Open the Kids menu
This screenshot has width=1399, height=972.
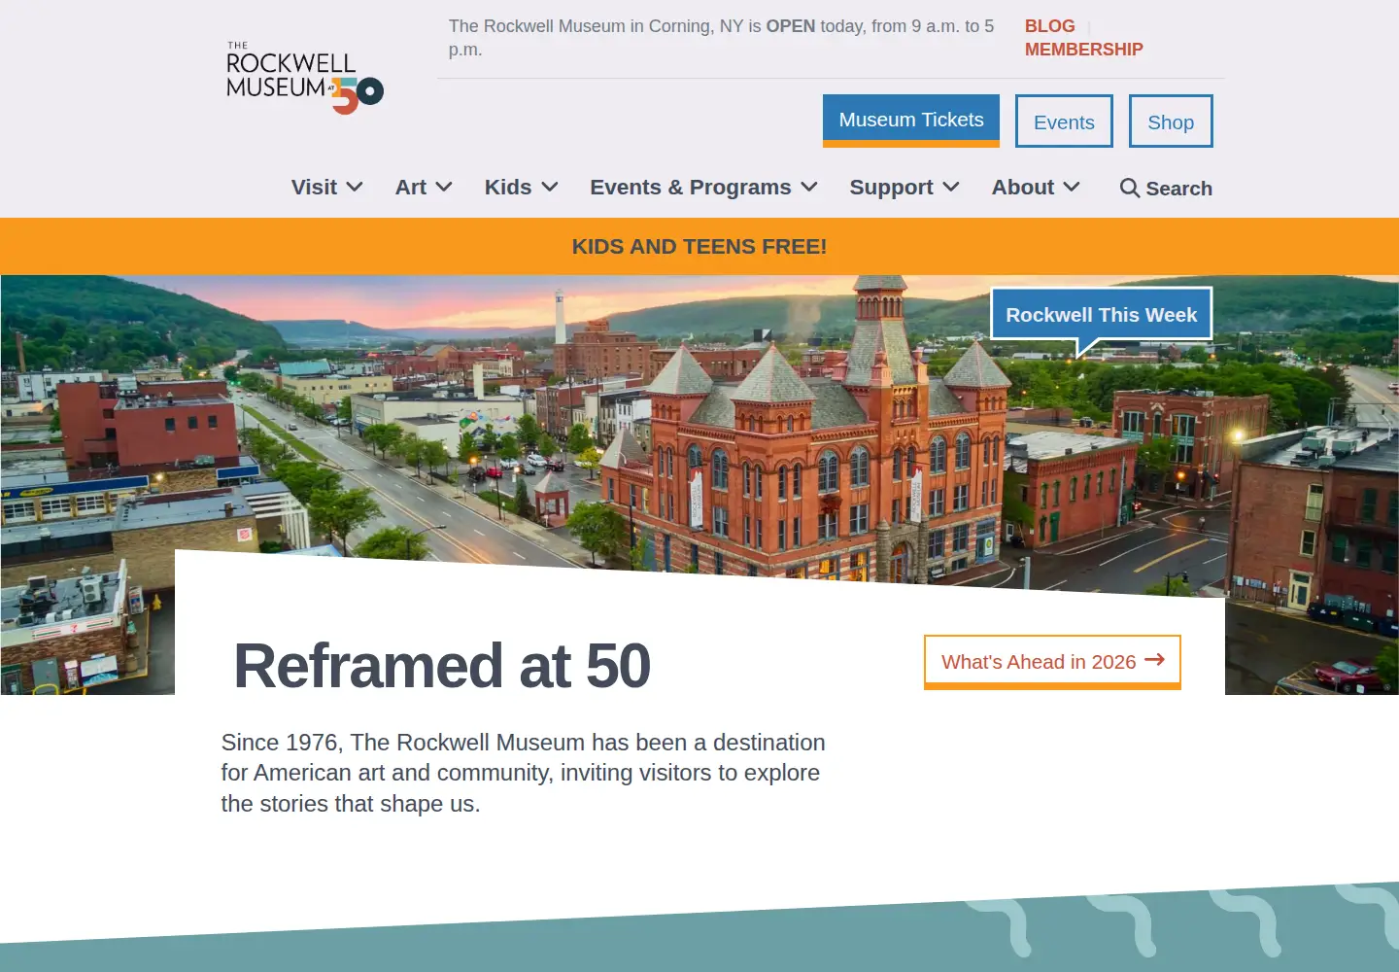(508, 188)
